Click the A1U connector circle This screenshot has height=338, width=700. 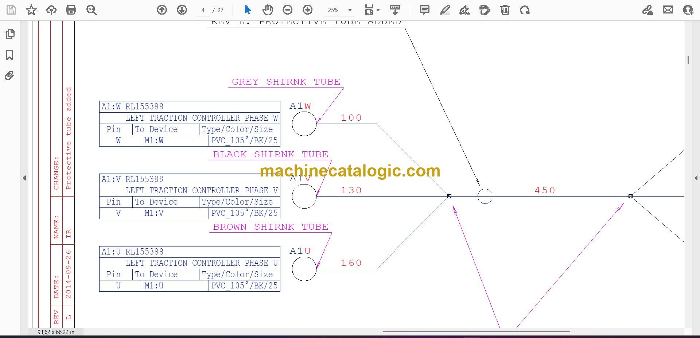304,269
